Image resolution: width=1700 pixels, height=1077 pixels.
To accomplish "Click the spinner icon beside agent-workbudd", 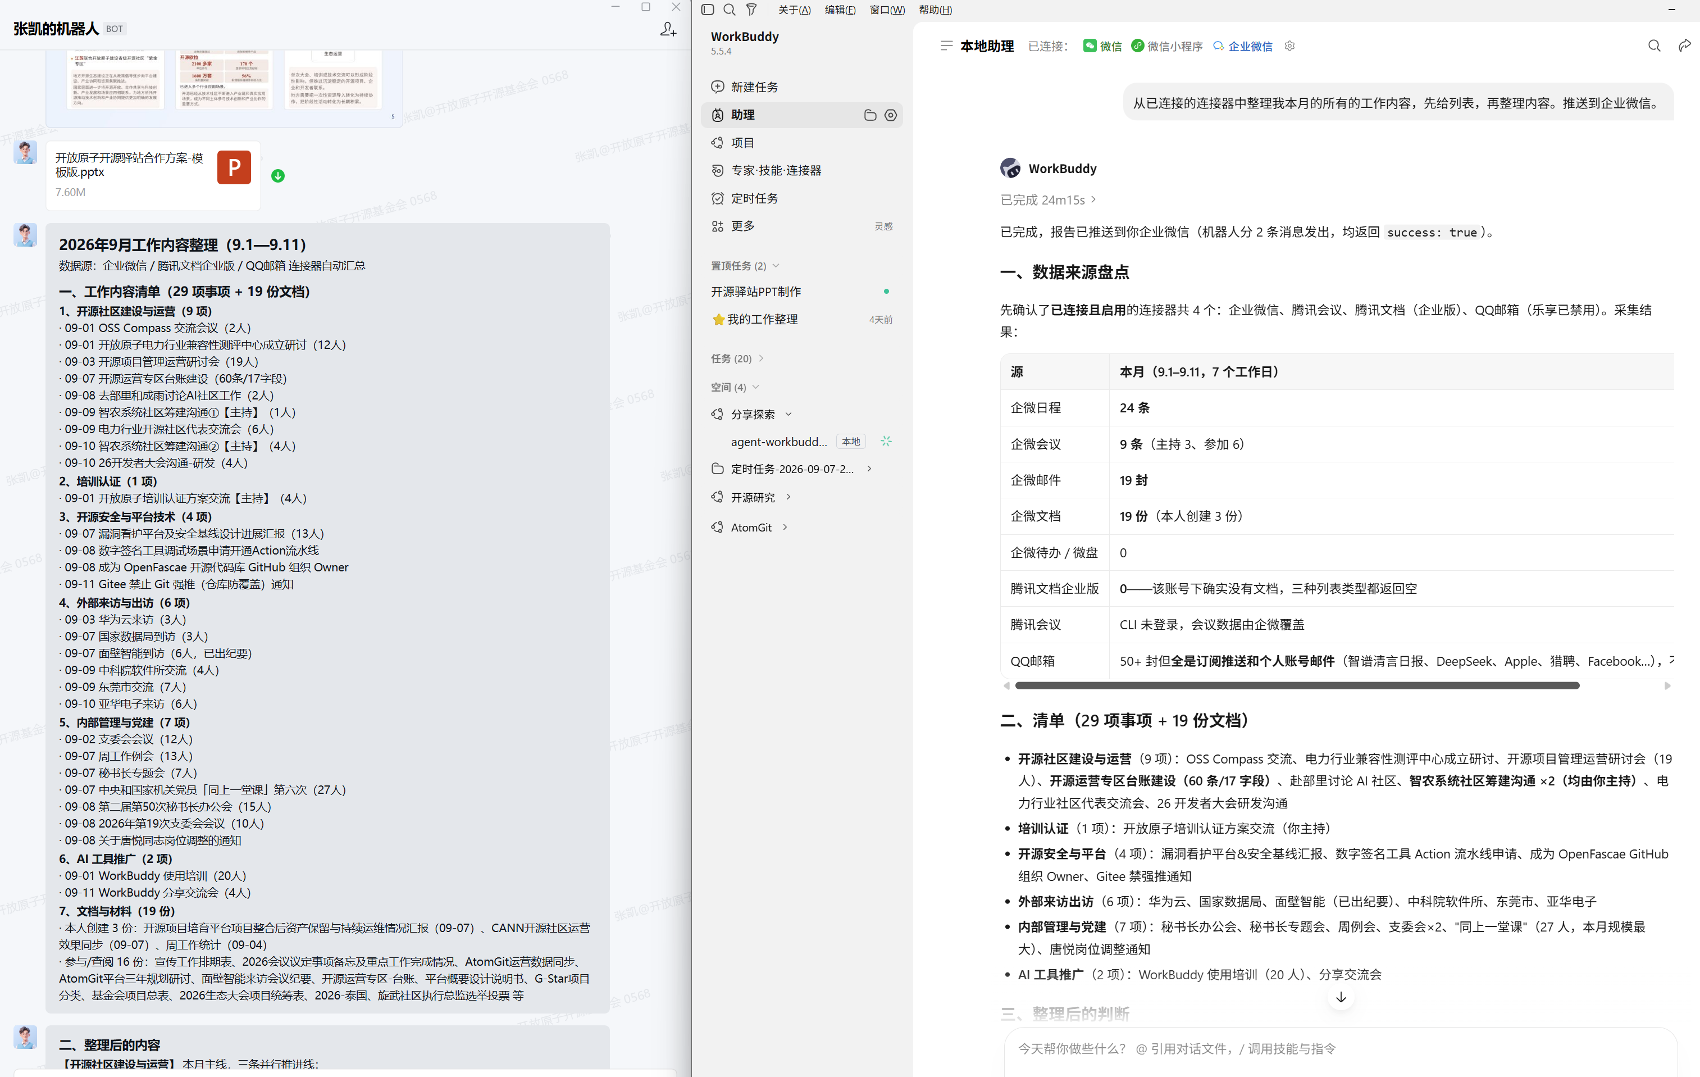I will click(x=886, y=442).
